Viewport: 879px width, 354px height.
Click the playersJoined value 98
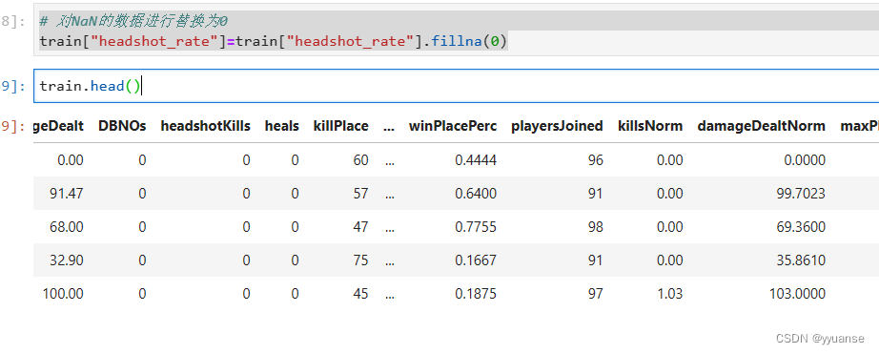pos(595,227)
